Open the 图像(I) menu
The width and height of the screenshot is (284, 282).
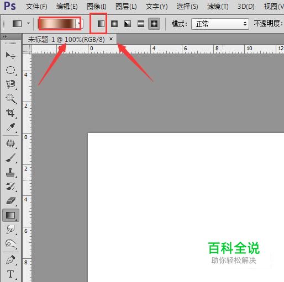pos(97,7)
